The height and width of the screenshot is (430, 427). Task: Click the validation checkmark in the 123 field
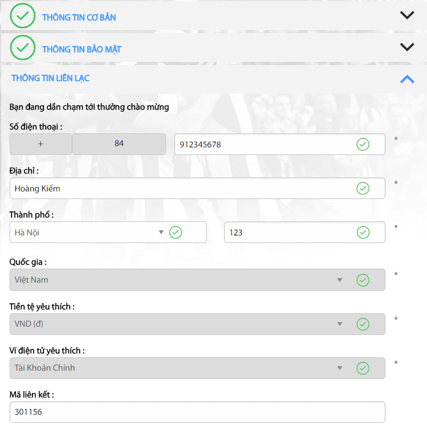[x=363, y=232]
